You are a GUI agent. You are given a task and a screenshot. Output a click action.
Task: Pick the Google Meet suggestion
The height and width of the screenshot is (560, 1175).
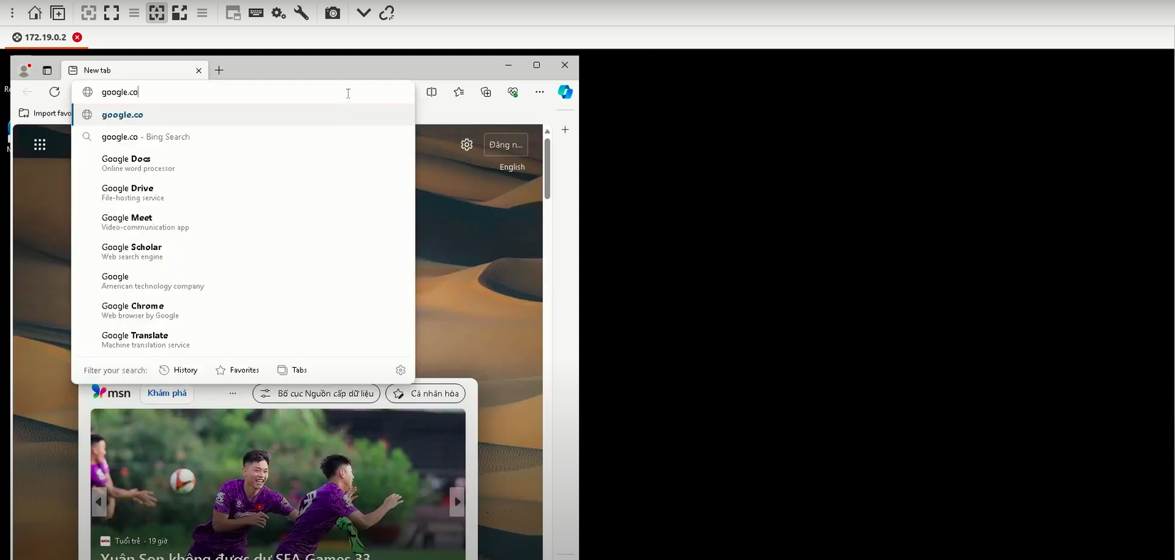244,222
